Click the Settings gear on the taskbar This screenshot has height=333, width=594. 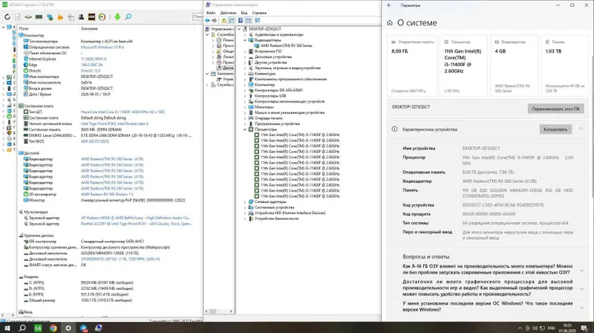pyautogui.click(x=68, y=328)
